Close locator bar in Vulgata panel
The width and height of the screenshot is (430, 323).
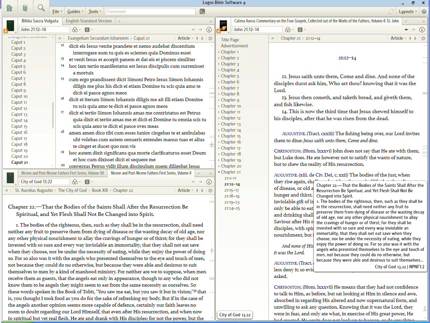tap(210, 38)
